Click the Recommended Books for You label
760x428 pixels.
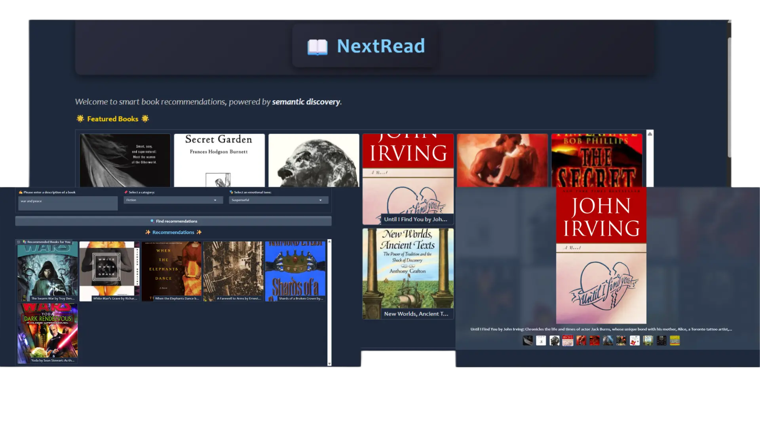tap(49, 242)
